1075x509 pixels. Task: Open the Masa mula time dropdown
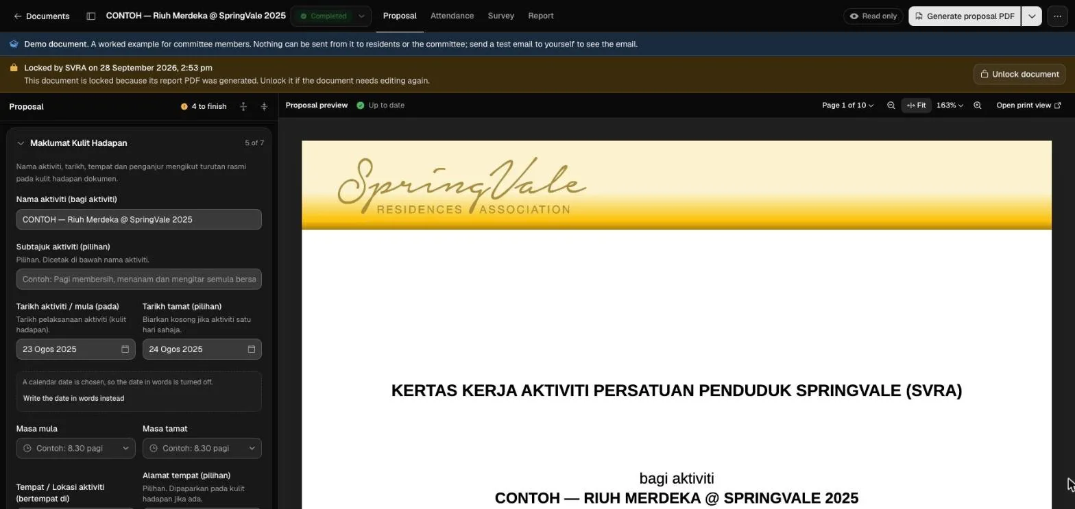coord(75,448)
